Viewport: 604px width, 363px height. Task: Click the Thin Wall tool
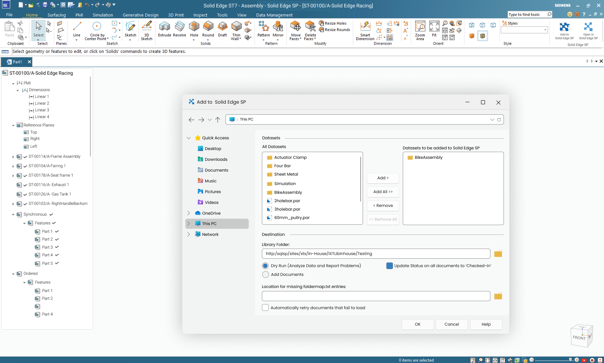pos(236,31)
